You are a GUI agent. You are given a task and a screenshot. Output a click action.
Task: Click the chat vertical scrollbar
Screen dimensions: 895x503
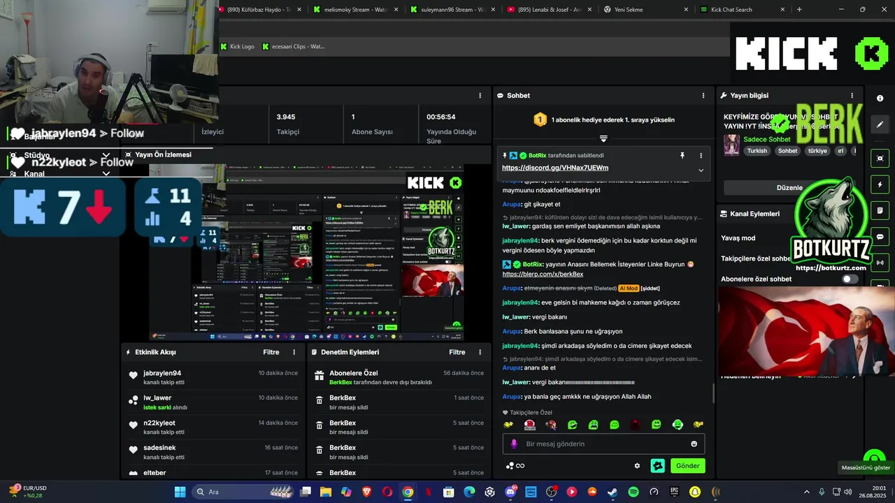pos(713,392)
